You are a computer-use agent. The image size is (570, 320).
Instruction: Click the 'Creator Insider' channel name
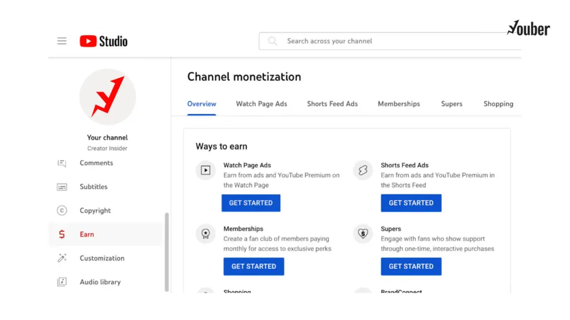tap(107, 148)
